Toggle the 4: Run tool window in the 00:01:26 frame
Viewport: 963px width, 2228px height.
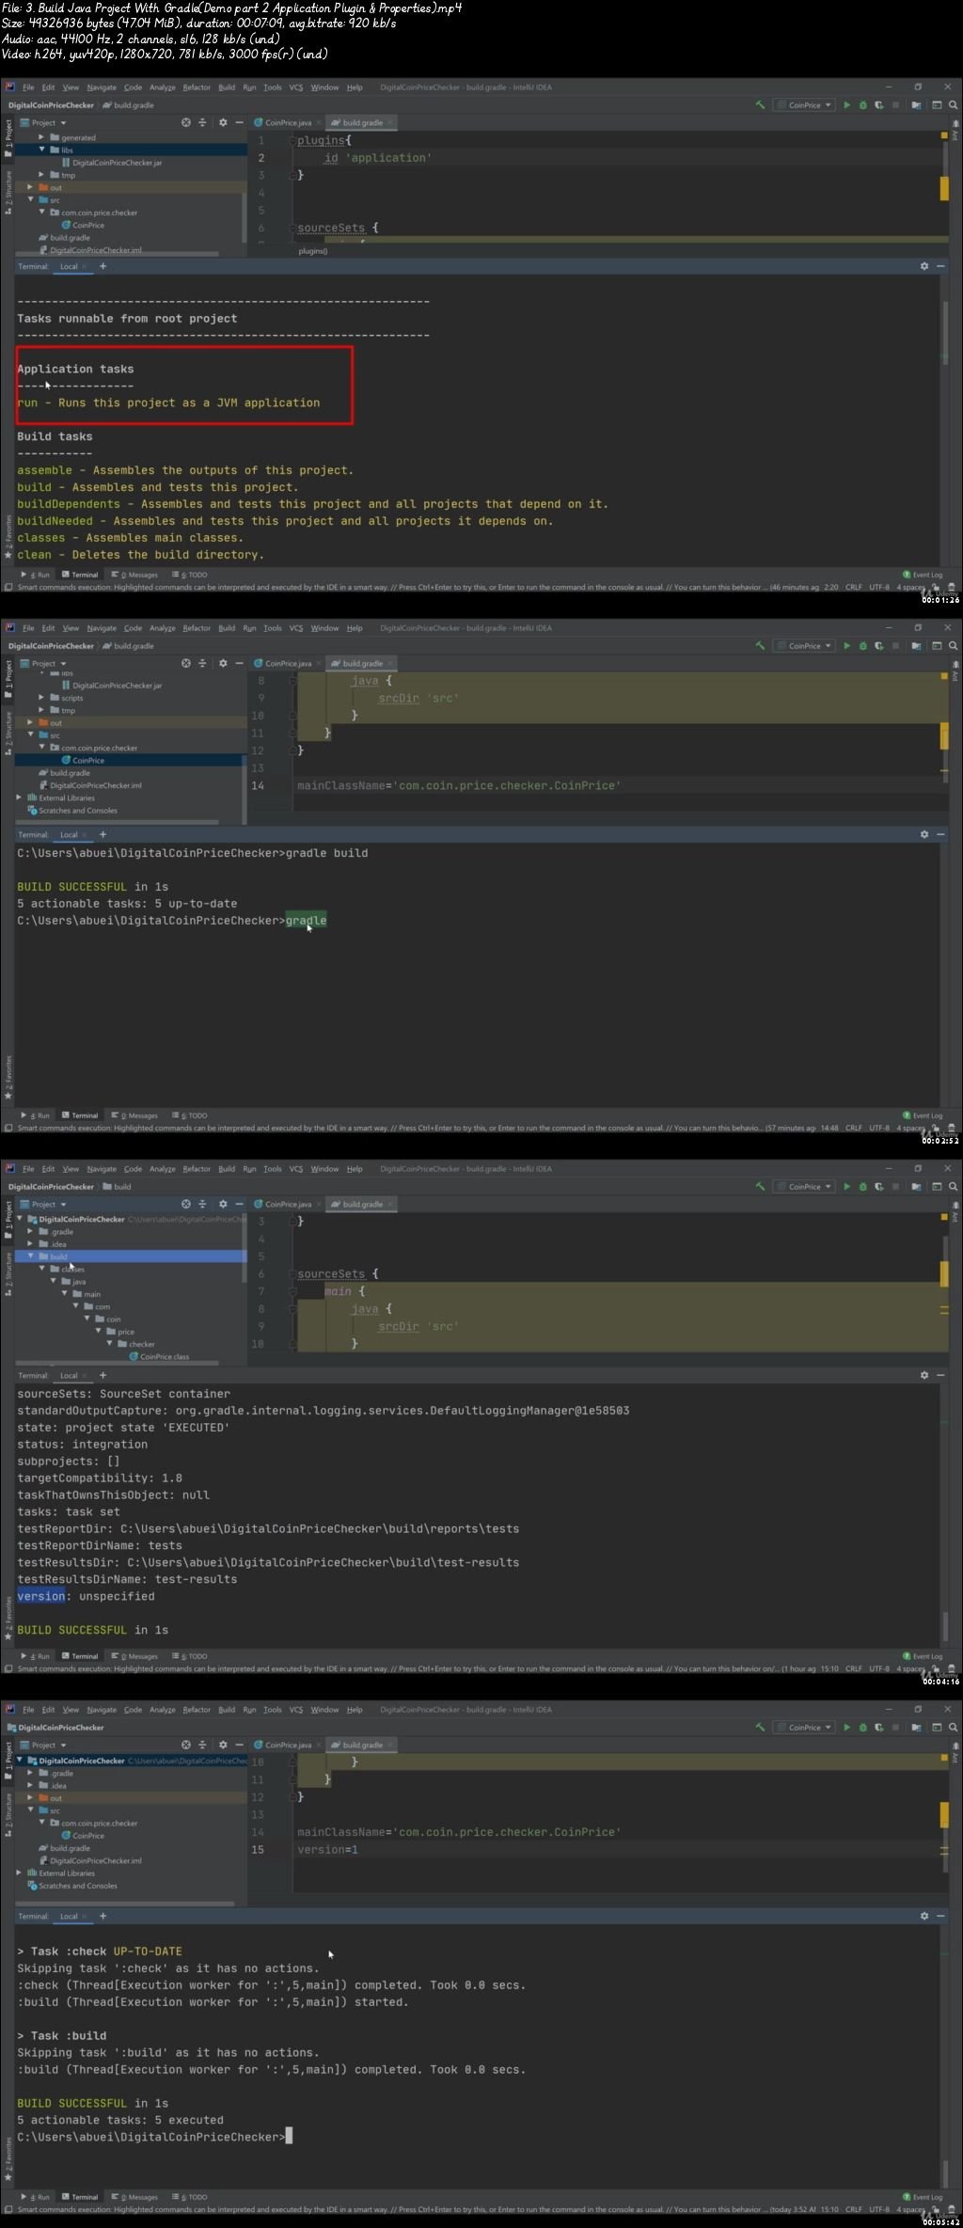pyautogui.click(x=36, y=575)
